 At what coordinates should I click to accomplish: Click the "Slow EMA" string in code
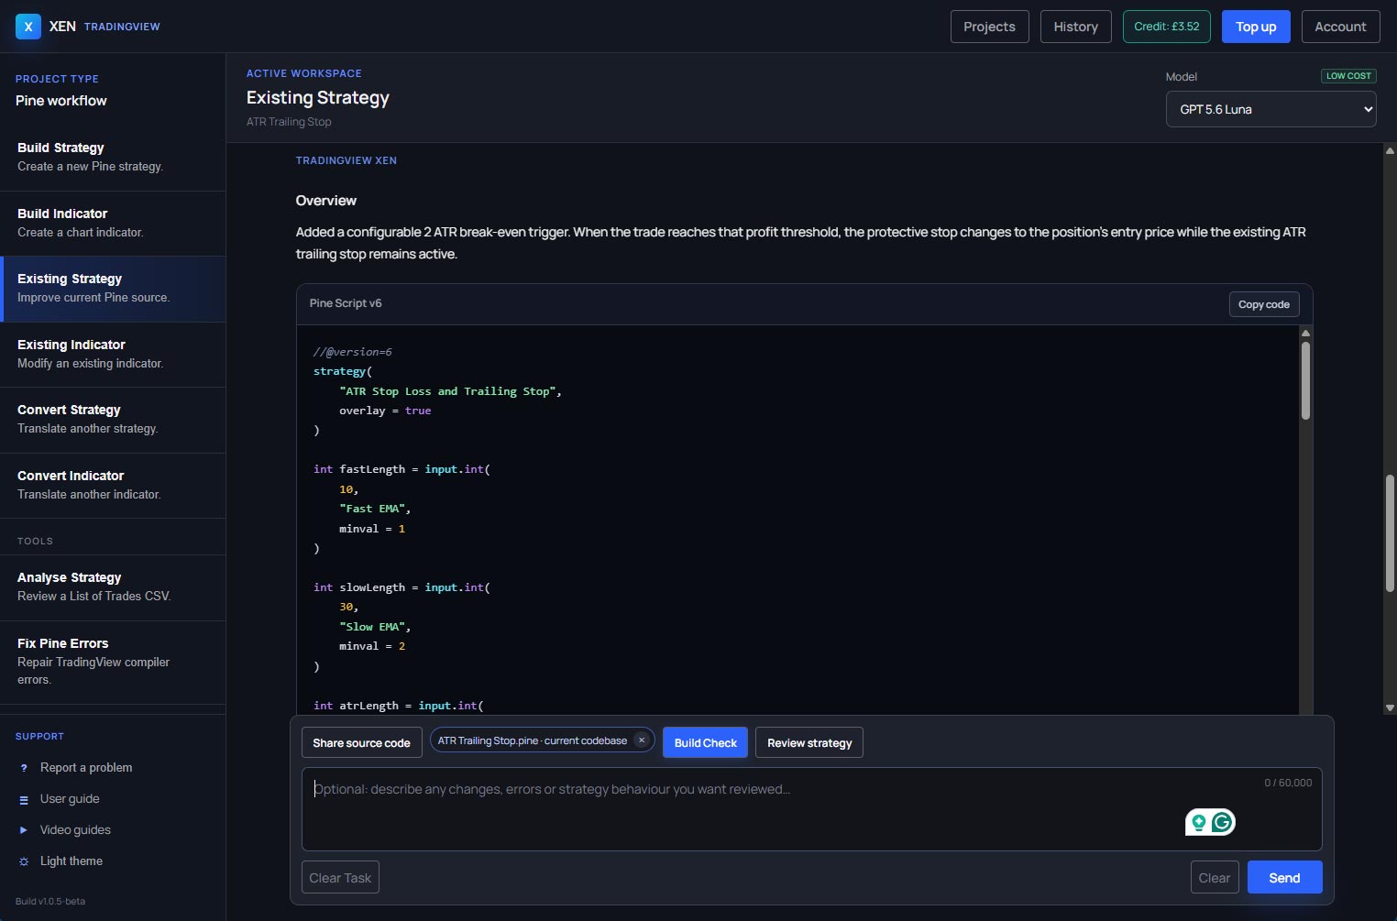tap(372, 627)
